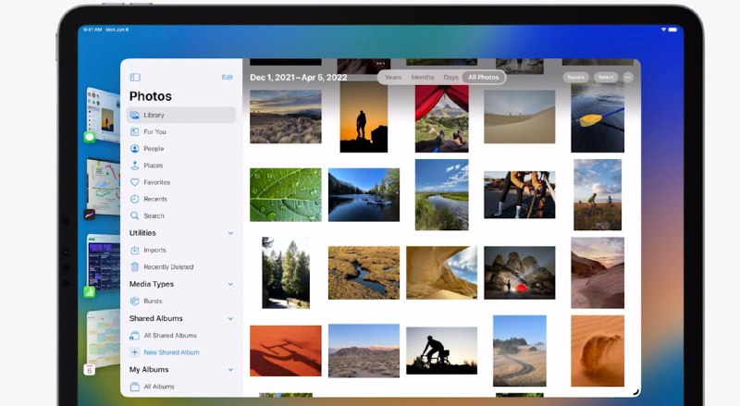
Task: Open the silhouette hiker at sunset photo
Action: (x=364, y=117)
